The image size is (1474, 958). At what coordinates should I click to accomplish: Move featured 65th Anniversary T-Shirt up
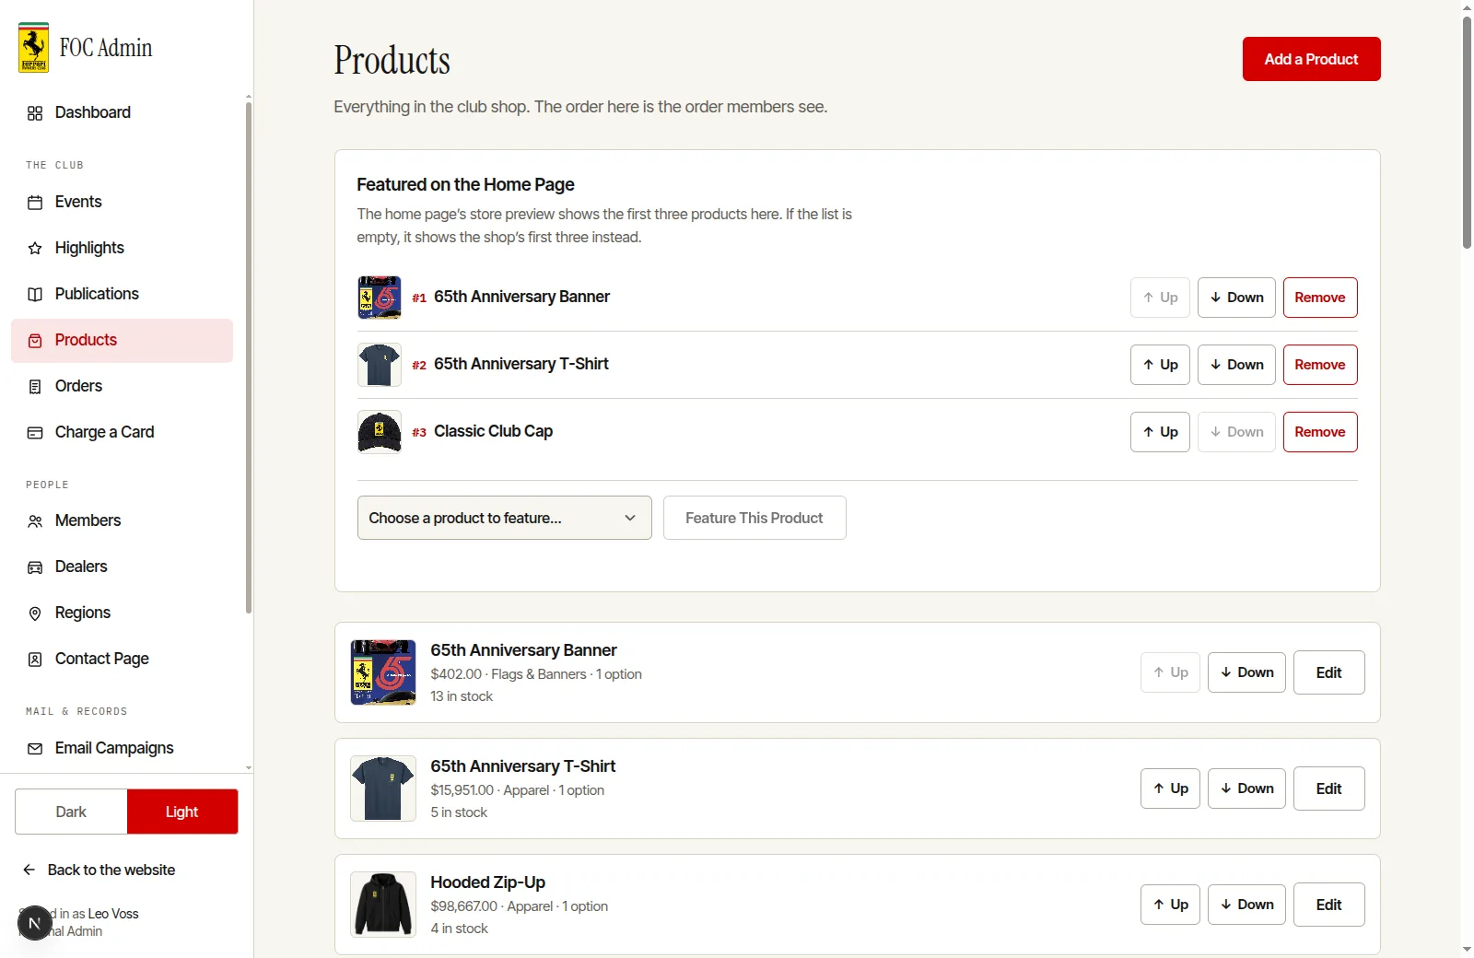click(x=1160, y=365)
